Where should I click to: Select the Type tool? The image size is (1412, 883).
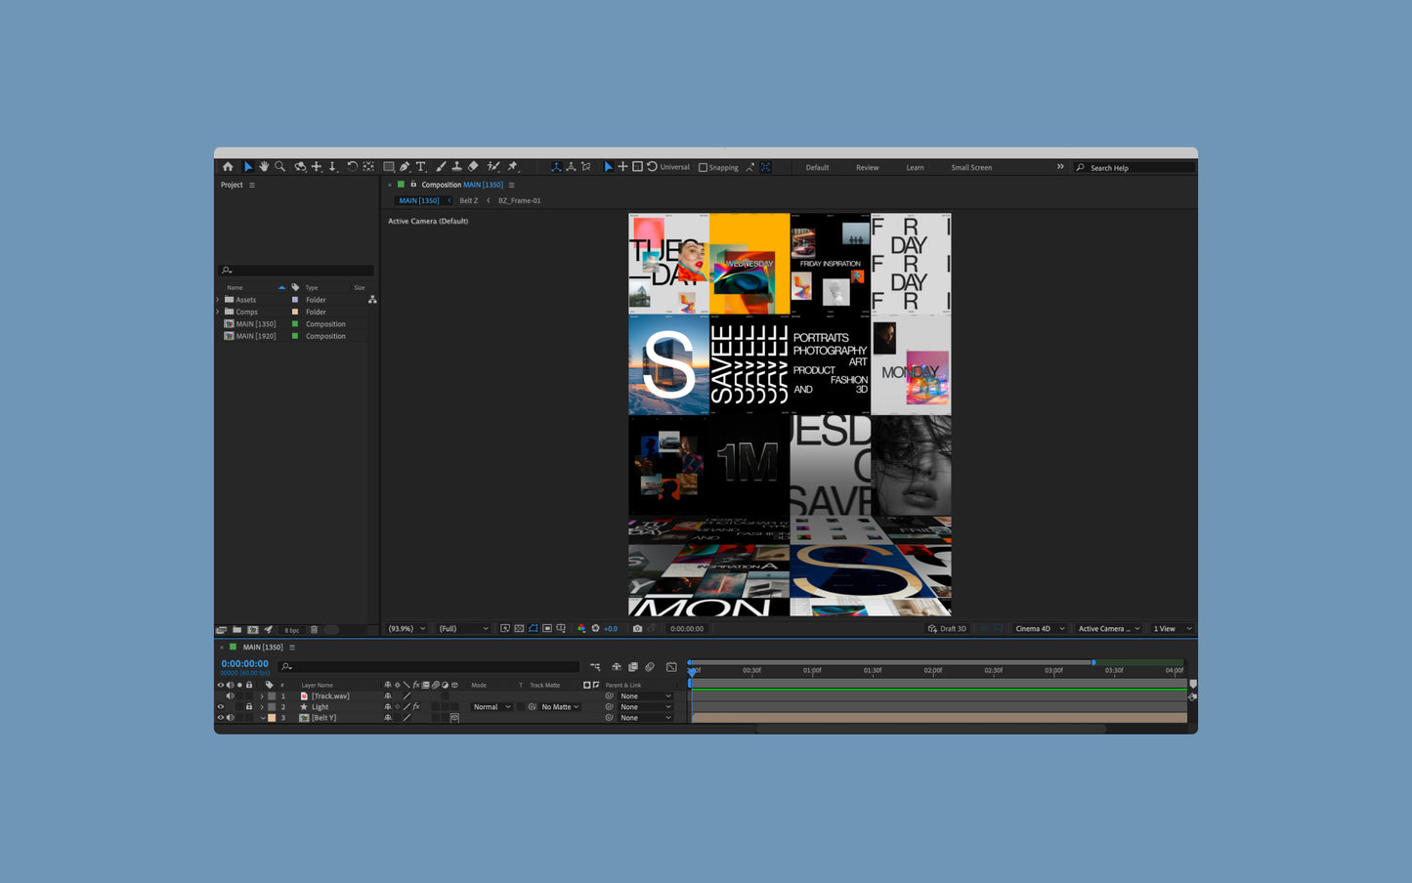421,167
